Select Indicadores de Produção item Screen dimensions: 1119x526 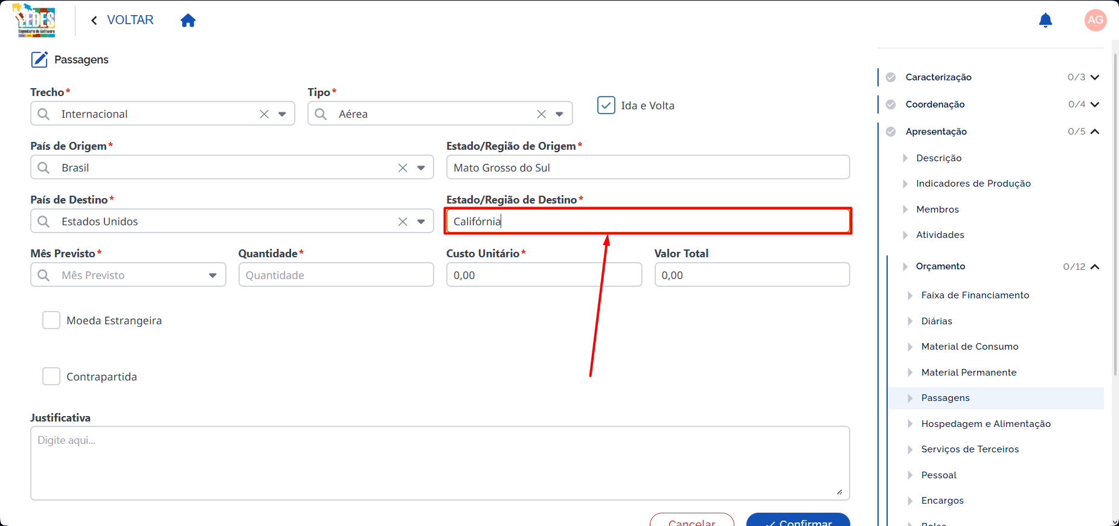click(973, 184)
